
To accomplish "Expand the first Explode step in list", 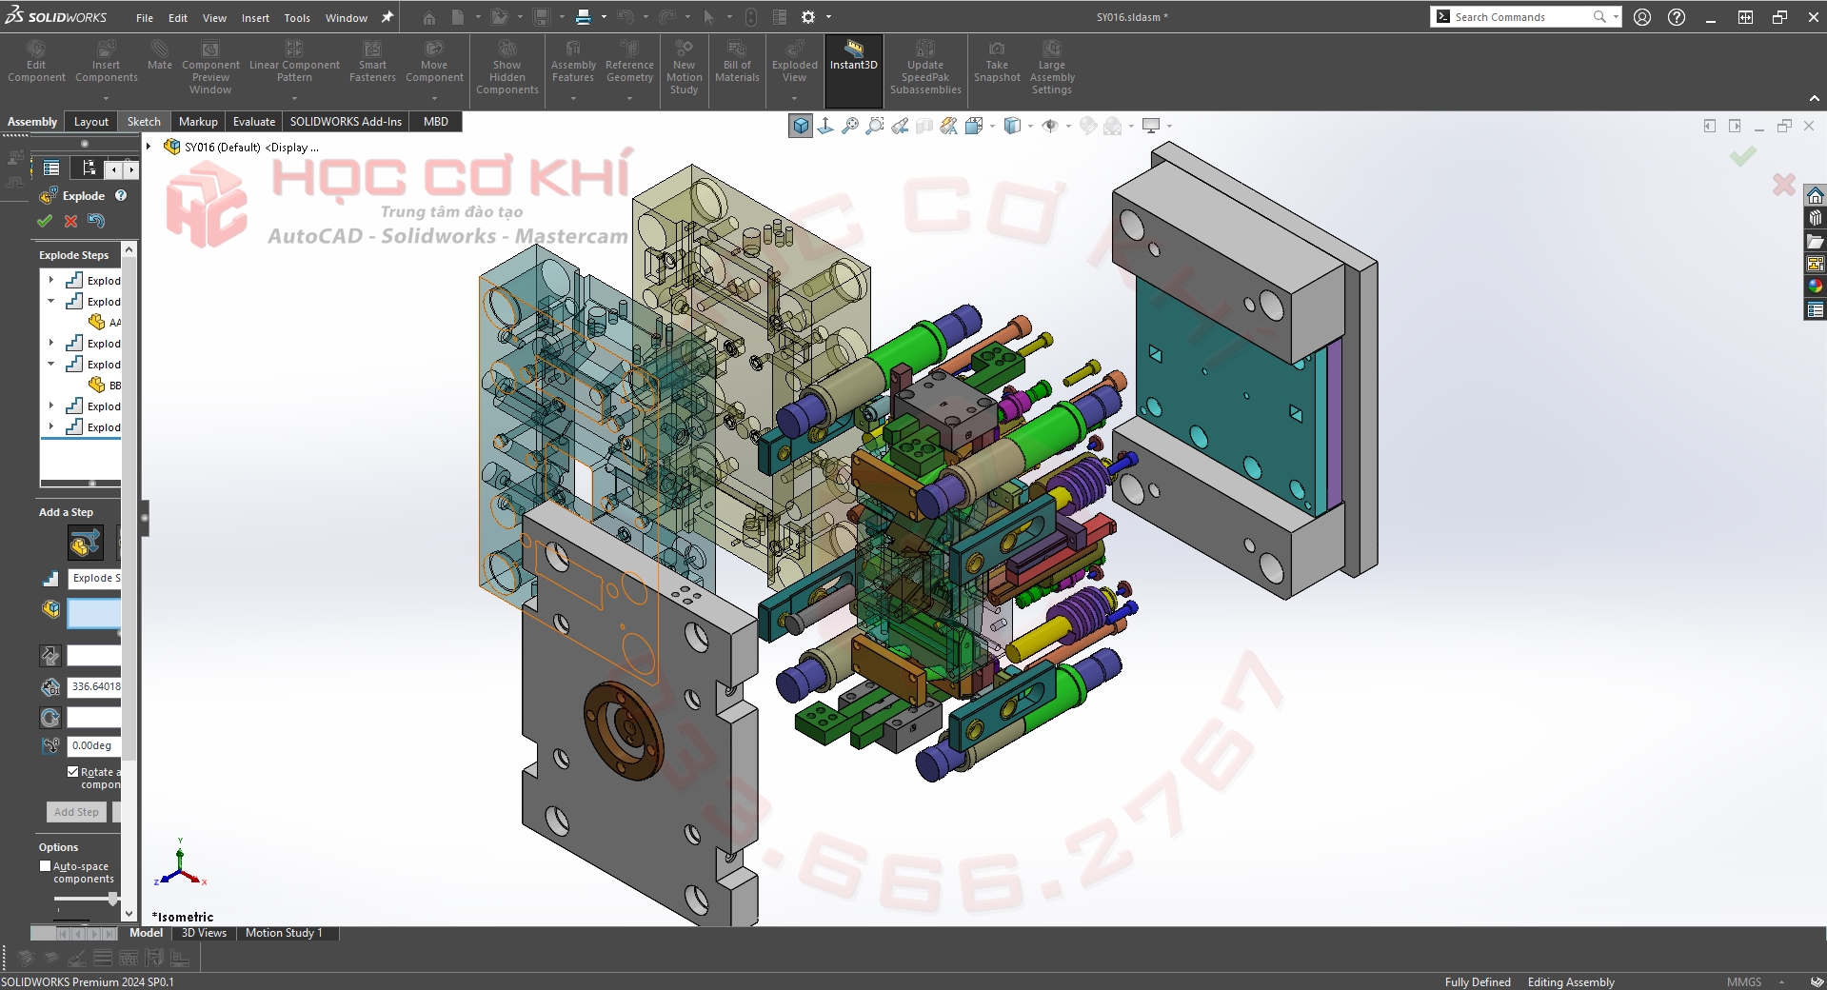I will [51, 280].
